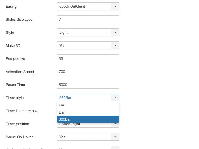Click the Easing easeInOutQuint select box
The width and height of the screenshot is (199, 149).
click(x=84, y=6)
